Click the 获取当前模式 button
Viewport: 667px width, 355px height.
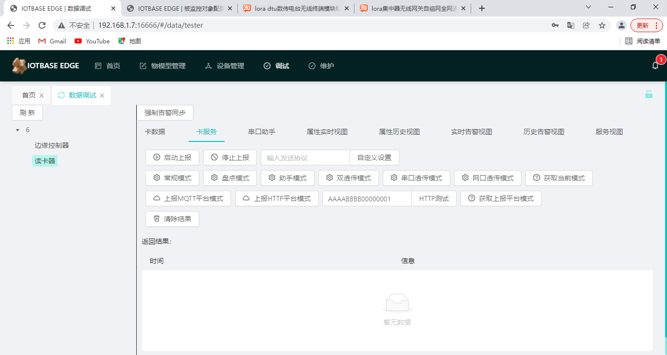point(559,178)
